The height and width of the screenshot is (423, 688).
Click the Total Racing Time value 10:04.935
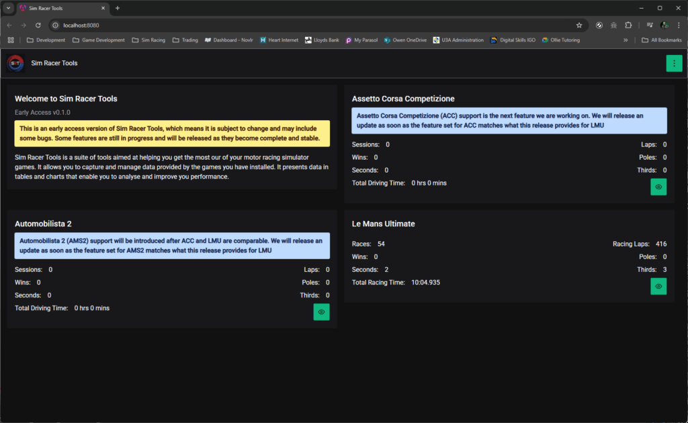click(x=425, y=282)
